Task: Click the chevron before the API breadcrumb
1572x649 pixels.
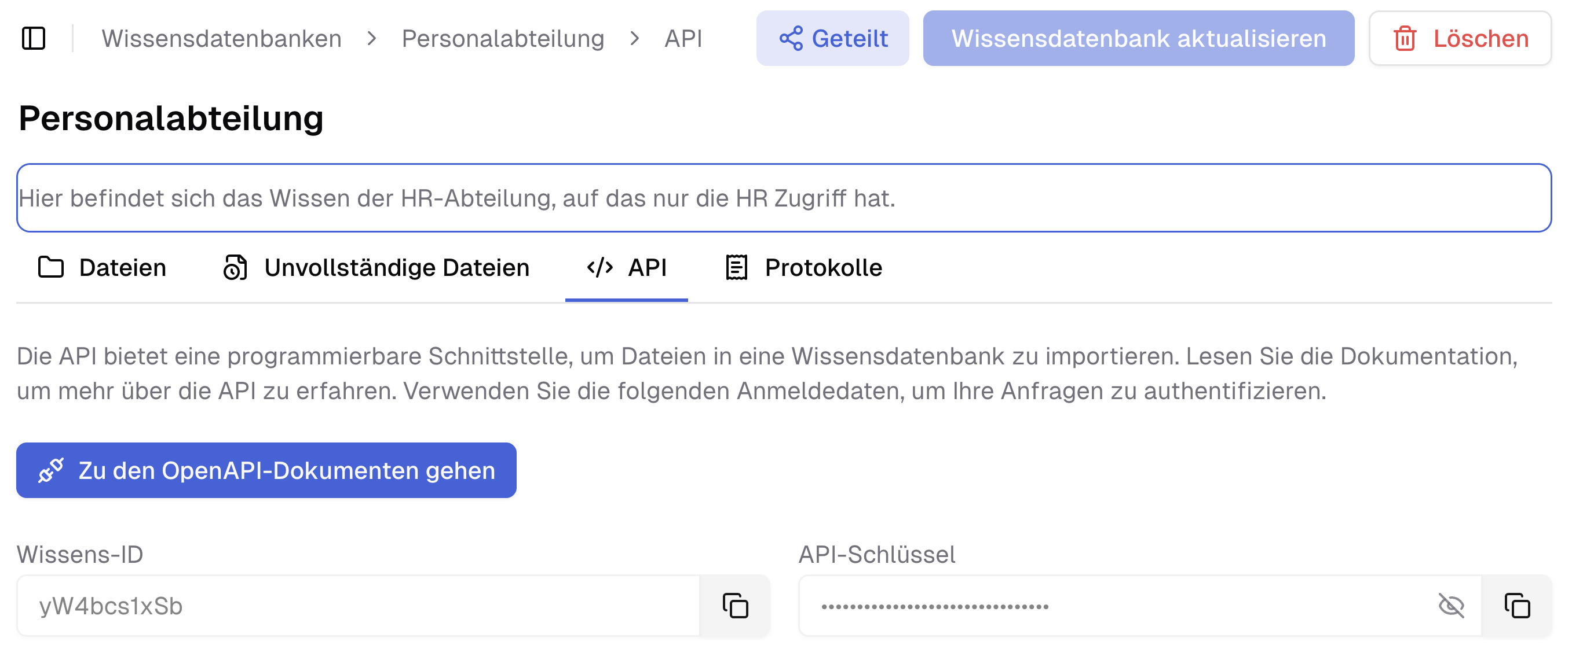Action: (x=635, y=38)
